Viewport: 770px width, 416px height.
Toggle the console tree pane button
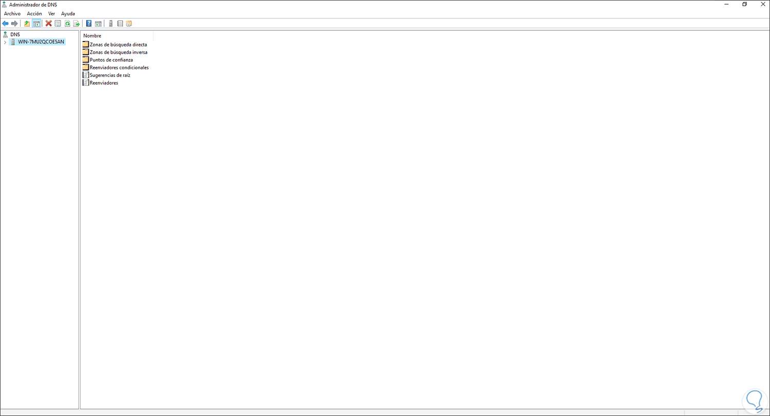tap(36, 24)
